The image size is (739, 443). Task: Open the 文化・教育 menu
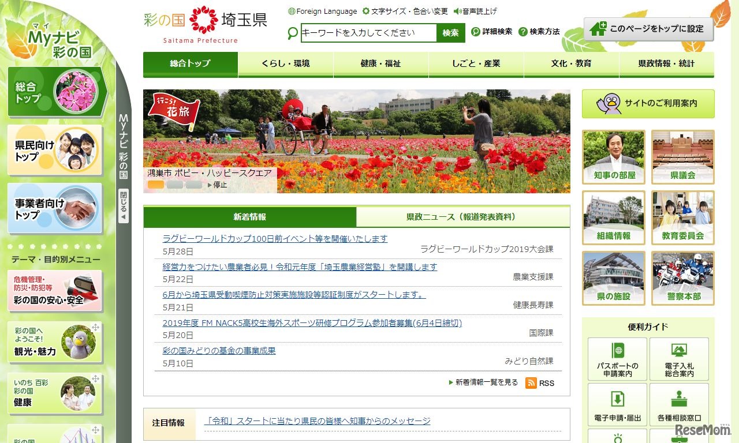572,64
